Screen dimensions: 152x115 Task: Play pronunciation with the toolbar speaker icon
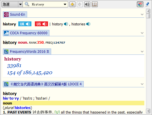[x=87, y=4]
